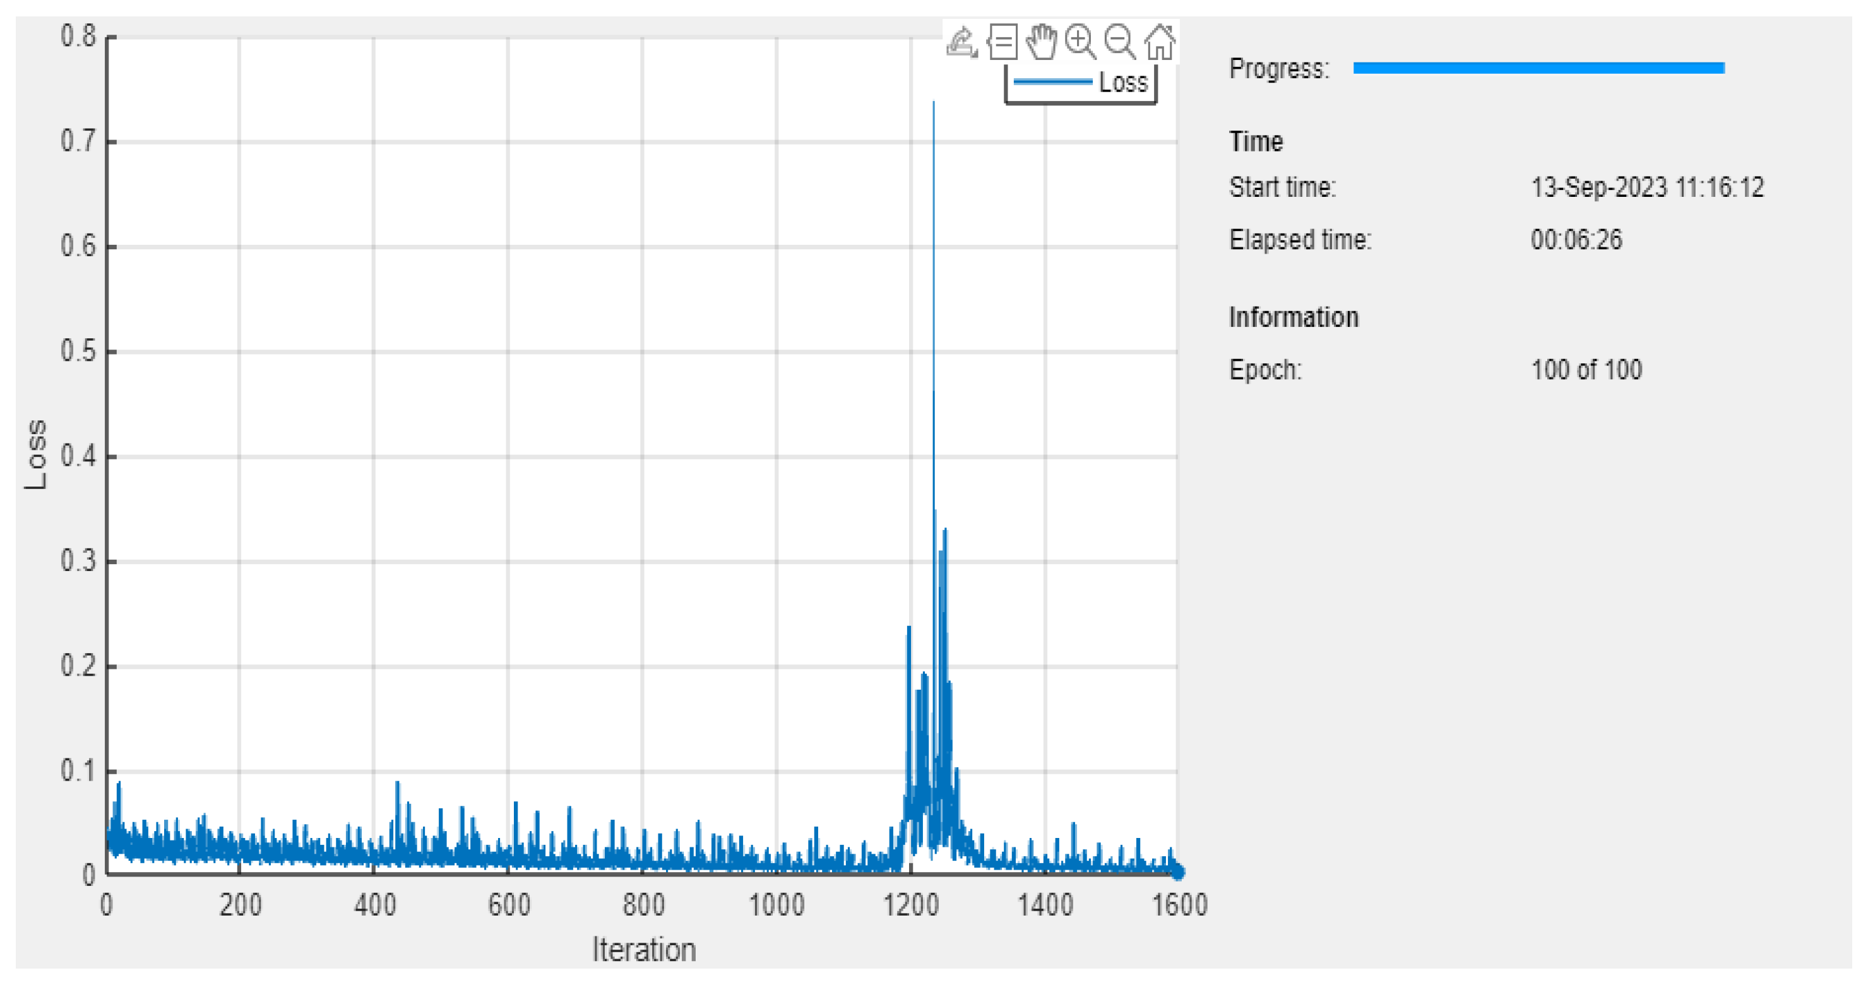Click the brush data export icon

[961, 42]
